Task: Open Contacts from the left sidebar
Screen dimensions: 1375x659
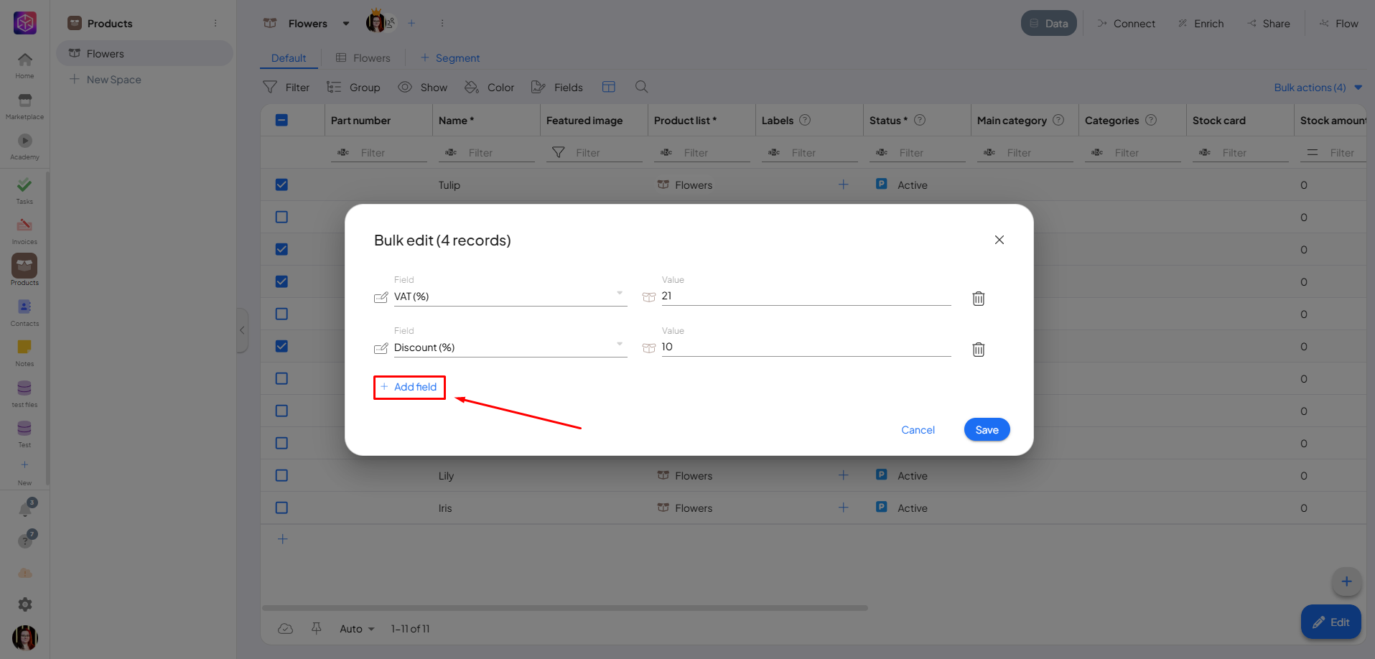Action: (x=24, y=312)
